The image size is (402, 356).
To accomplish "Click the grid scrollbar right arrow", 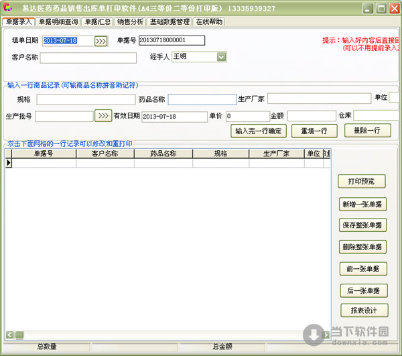I will coord(326,335).
